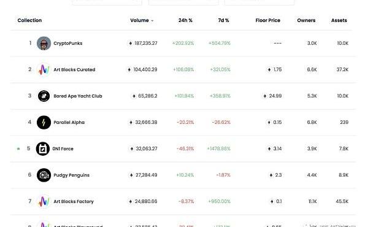Open the Art Blocks Factory name link

point(74,201)
